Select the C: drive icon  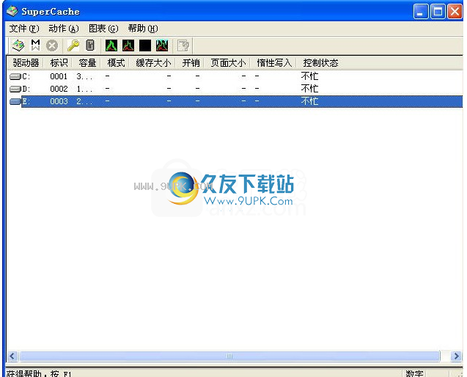click(x=15, y=77)
